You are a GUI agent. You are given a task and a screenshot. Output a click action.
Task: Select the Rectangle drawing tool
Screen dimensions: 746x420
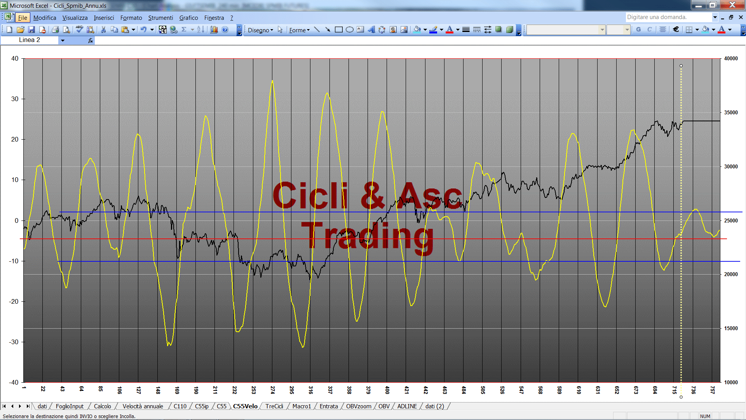(339, 30)
